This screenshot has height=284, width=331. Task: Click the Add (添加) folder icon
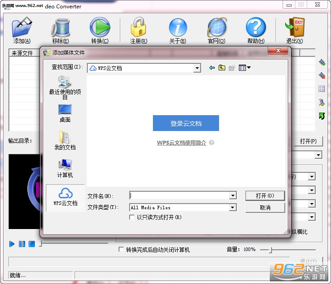tap(22, 27)
